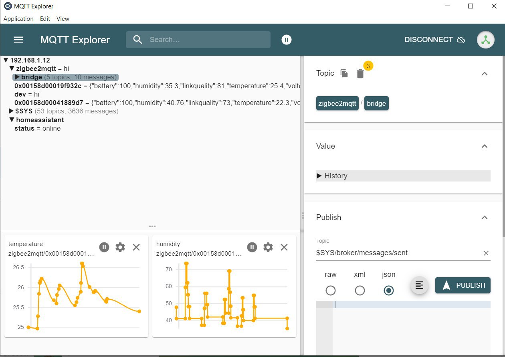This screenshot has width=505, height=357.
Task: Remove the humidity chart panel
Action: click(284, 247)
